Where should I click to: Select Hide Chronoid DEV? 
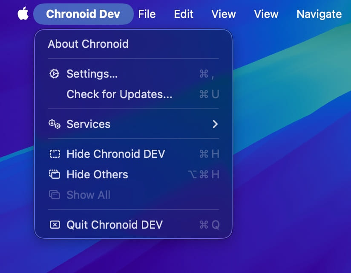point(115,154)
